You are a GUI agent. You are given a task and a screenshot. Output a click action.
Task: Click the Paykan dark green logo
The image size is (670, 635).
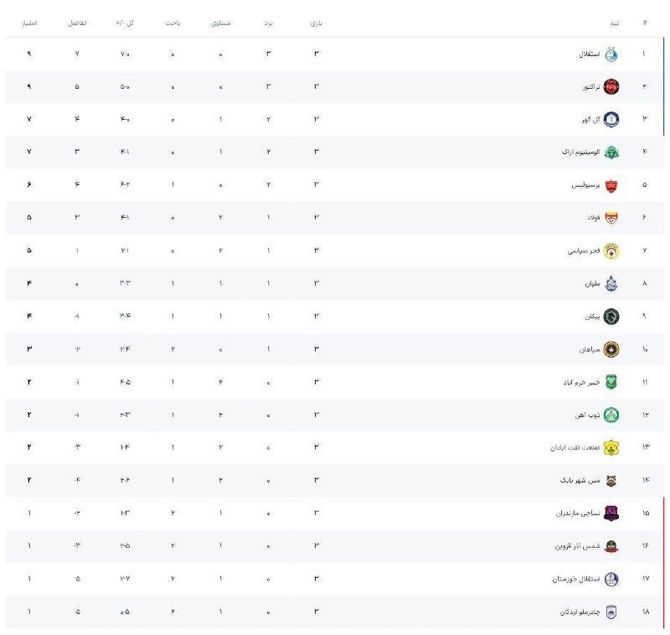click(x=611, y=316)
